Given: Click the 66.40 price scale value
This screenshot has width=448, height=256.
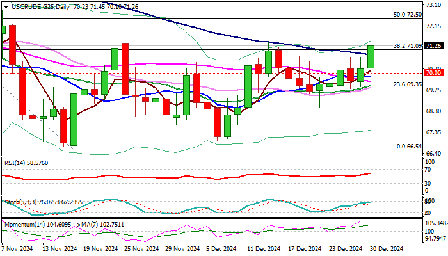Looking at the screenshot, I should tap(433, 153).
